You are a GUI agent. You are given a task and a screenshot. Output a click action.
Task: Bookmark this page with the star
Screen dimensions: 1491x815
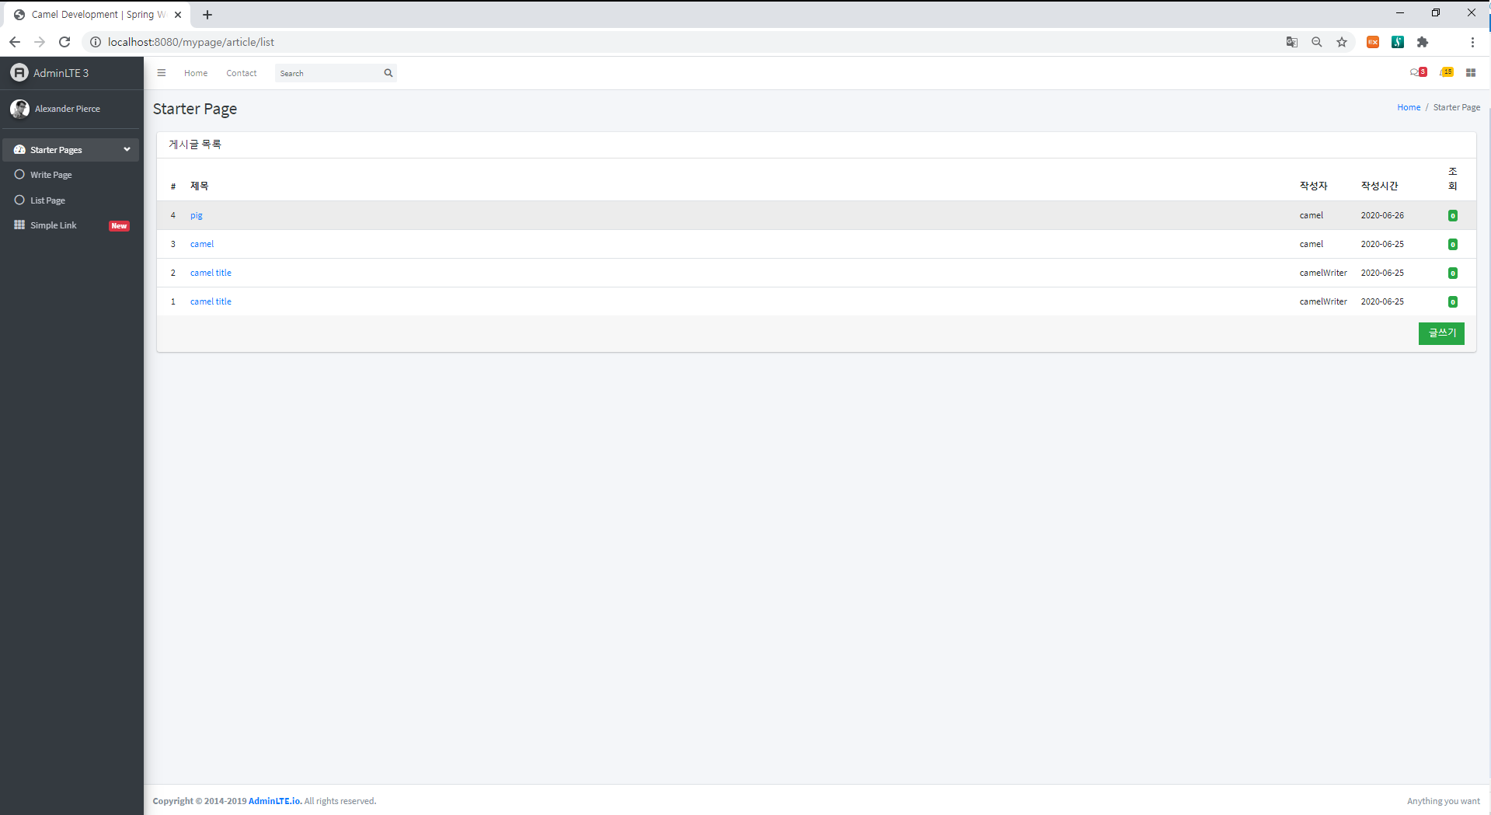click(1342, 42)
